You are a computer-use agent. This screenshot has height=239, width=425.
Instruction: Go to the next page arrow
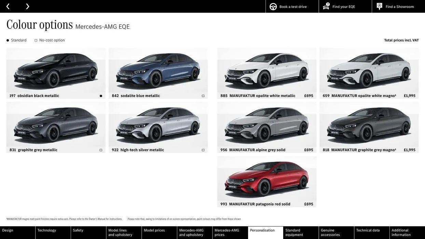click(27, 6)
